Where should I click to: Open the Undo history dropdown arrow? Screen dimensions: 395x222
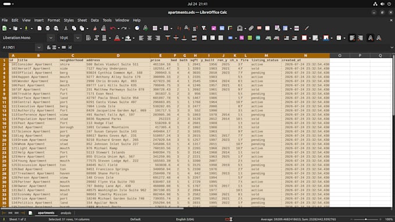tap(118, 28)
